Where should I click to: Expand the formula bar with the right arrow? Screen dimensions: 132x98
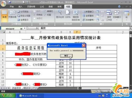(x=131, y=28)
